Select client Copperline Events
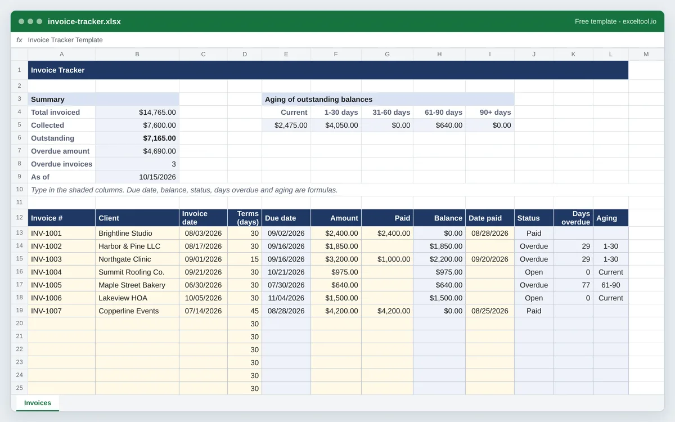The height and width of the screenshot is (422, 675). click(137, 311)
